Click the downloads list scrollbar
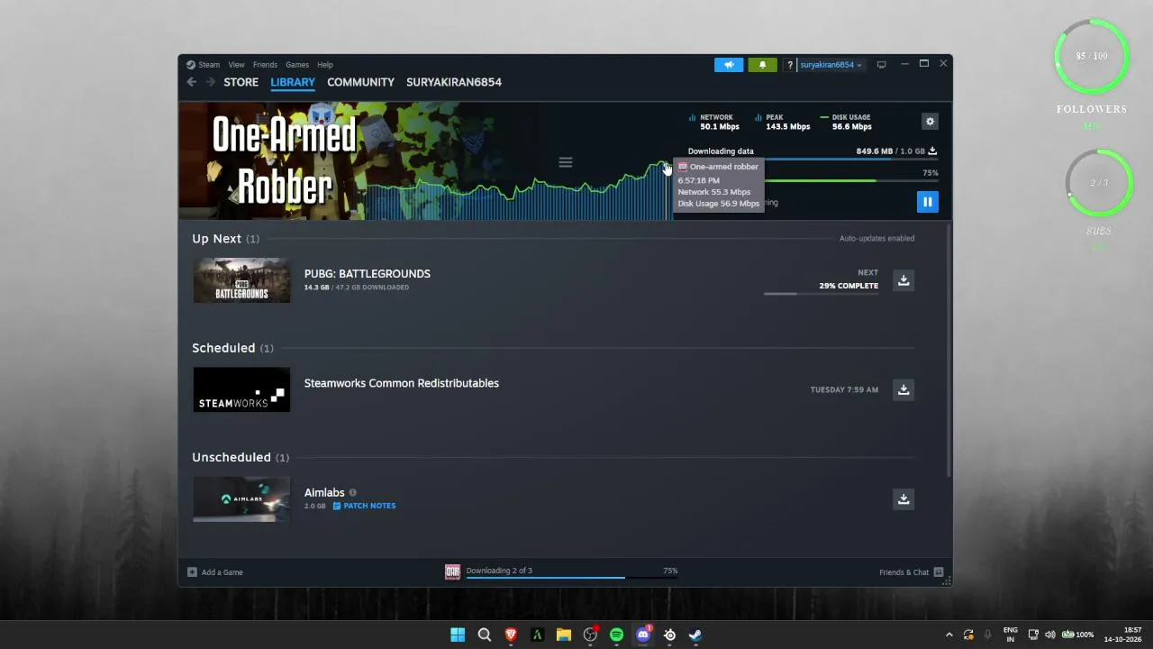The height and width of the screenshot is (649, 1153). pos(948,351)
